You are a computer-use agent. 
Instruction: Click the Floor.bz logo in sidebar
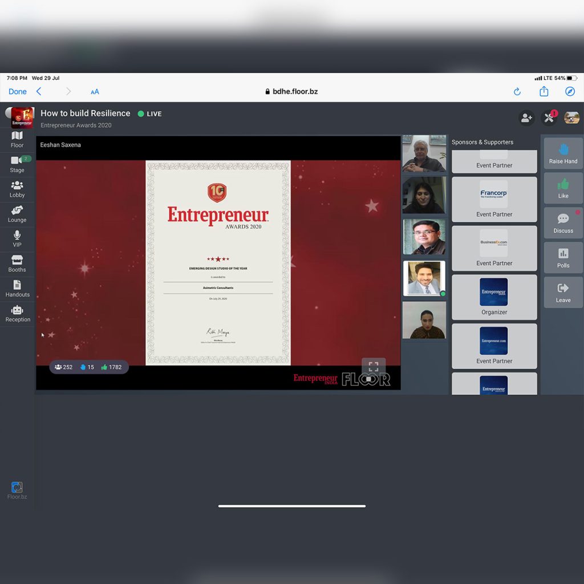17,490
